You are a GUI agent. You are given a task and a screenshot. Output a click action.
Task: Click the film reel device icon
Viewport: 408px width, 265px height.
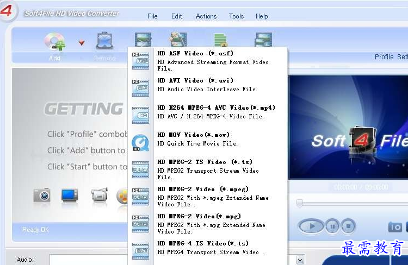coord(122,196)
